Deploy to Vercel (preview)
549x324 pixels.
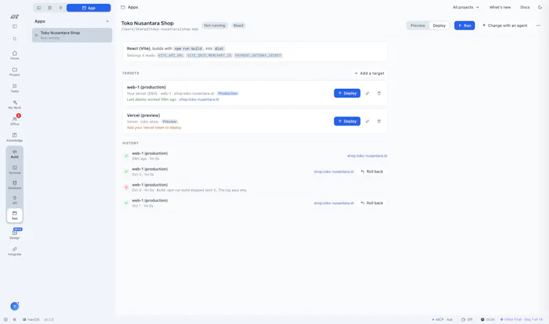click(x=347, y=121)
